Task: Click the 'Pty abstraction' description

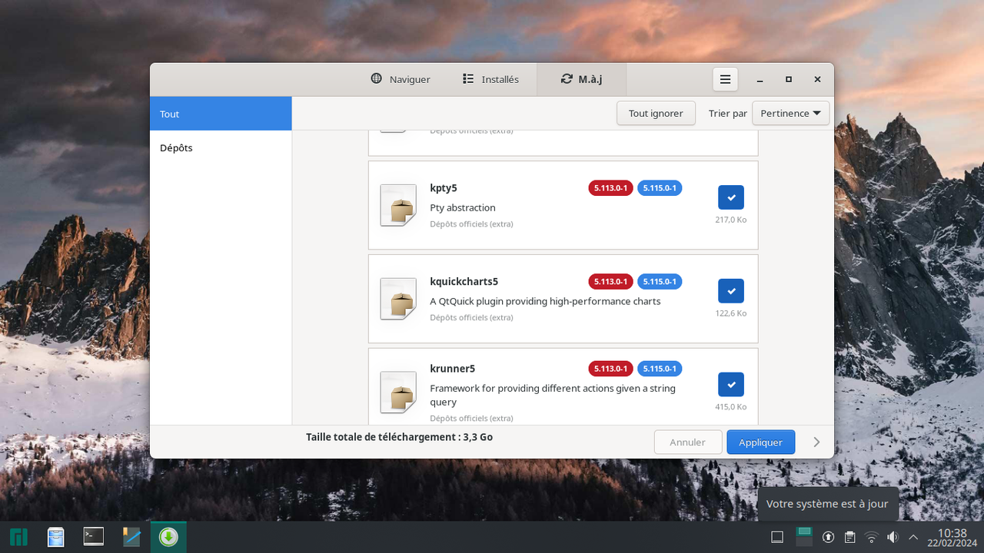Action: [x=463, y=208]
